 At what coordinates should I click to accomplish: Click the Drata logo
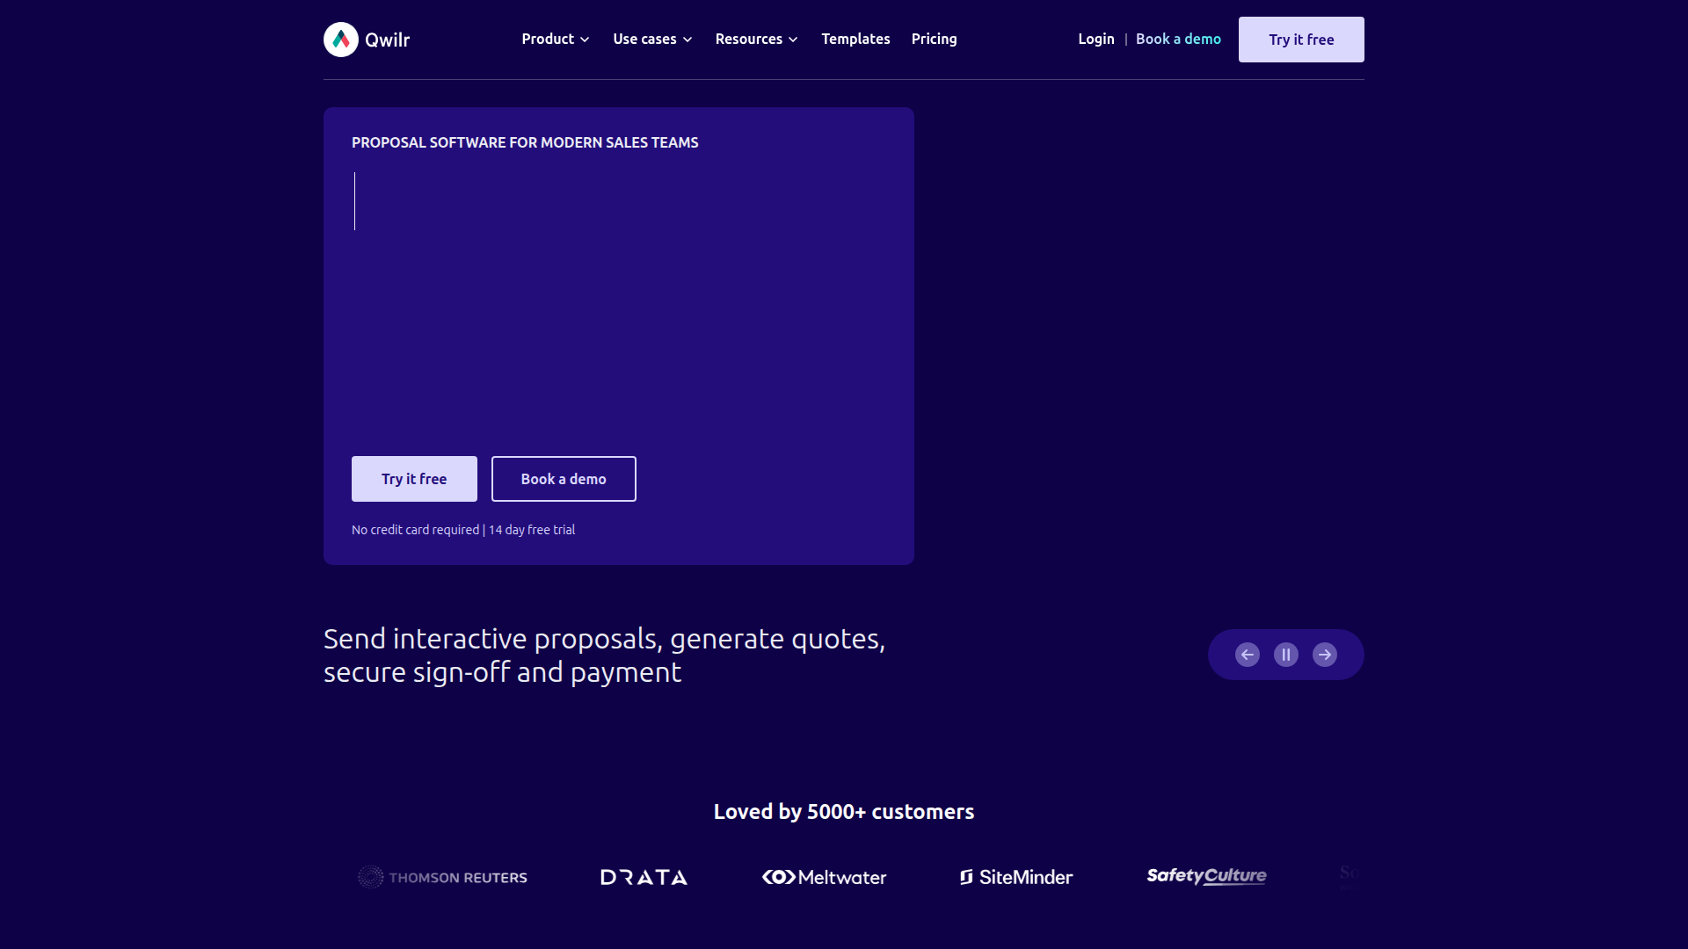click(x=644, y=877)
